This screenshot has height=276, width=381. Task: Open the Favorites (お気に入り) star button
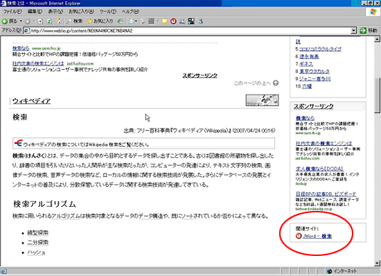pyautogui.click(x=100, y=21)
